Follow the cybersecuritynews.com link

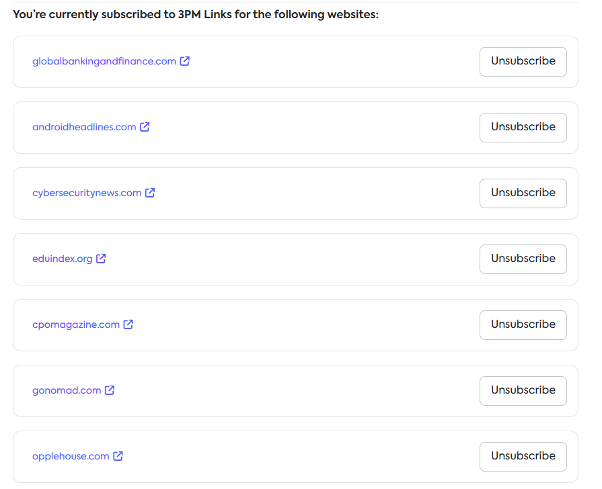coord(87,193)
